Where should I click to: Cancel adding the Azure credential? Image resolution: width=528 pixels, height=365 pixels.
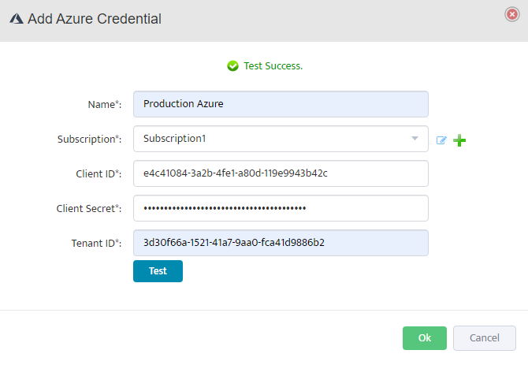(484, 338)
